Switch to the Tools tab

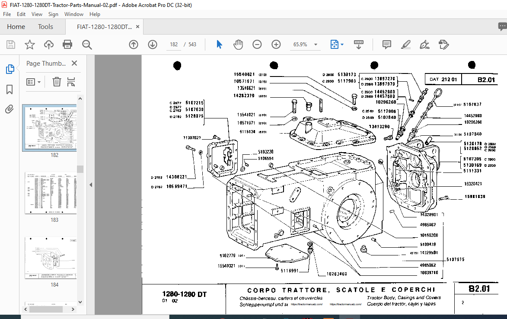click(45, 26)
